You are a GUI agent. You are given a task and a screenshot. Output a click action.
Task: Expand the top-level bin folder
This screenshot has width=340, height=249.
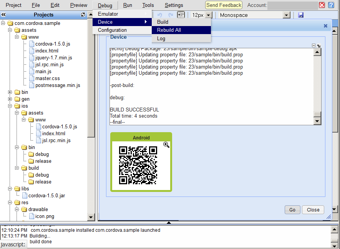(x=10, y=92)
